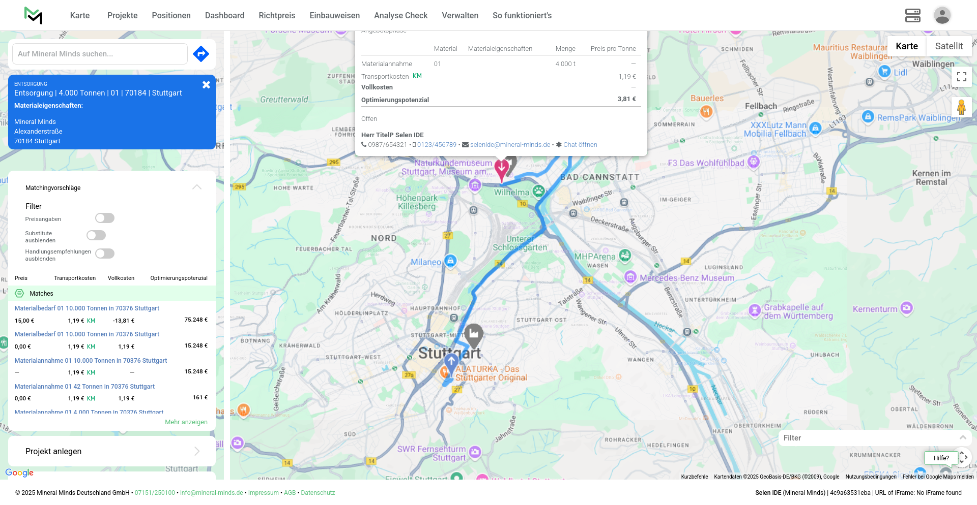Open the server list icon in header
977x505 pixels.
(912, 15)
